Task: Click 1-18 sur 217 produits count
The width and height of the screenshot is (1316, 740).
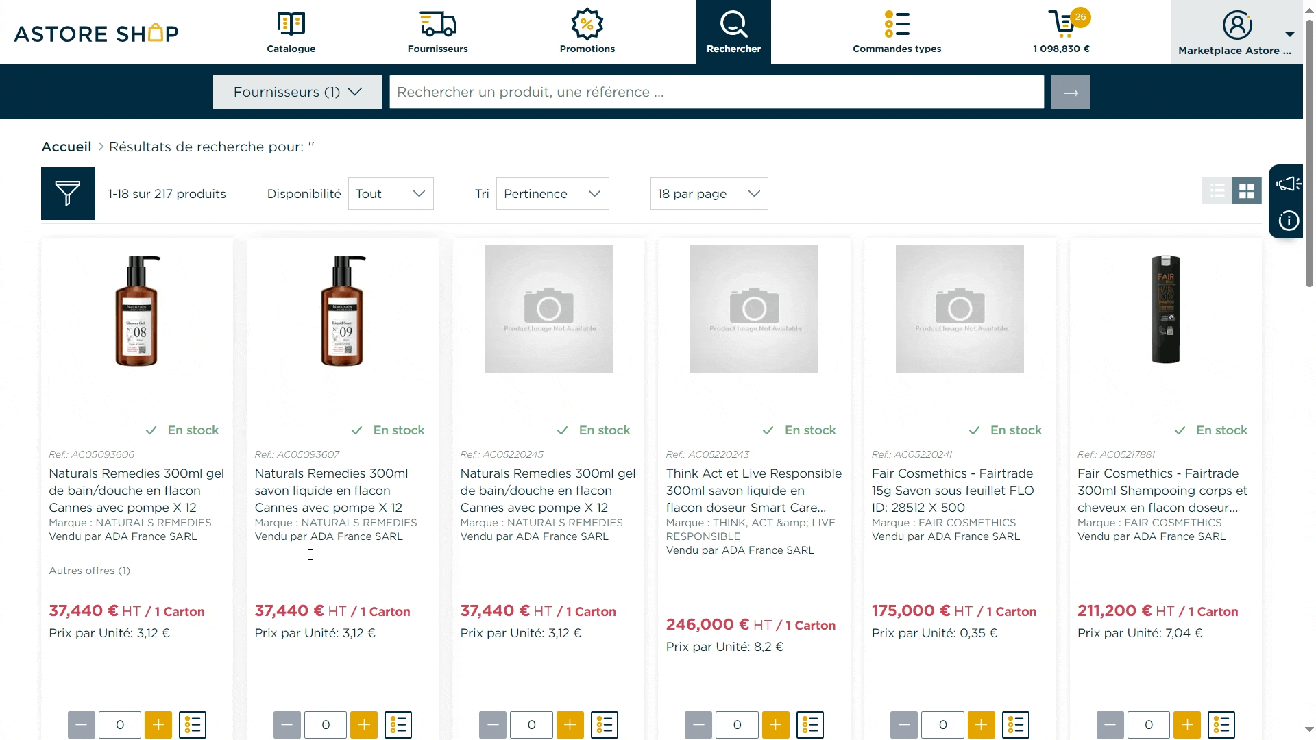Action: pos(167,194)
